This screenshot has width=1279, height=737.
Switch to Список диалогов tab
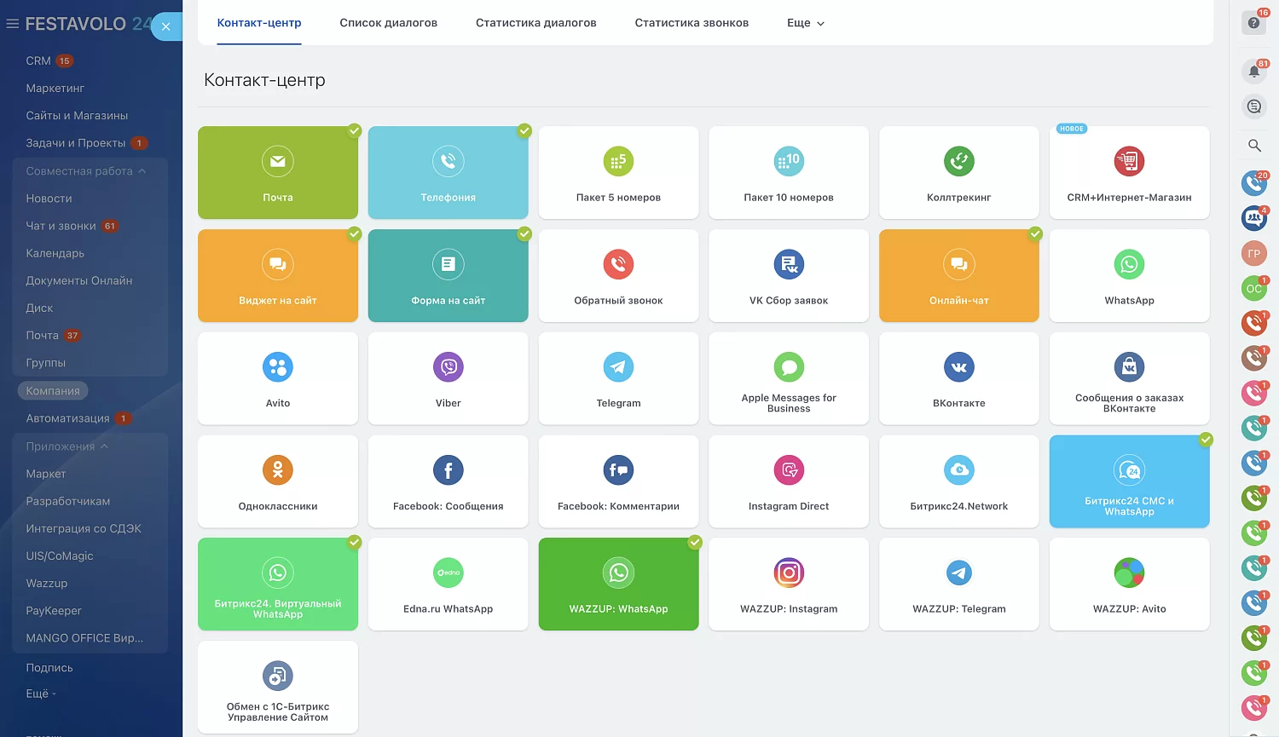coord(389,23)
